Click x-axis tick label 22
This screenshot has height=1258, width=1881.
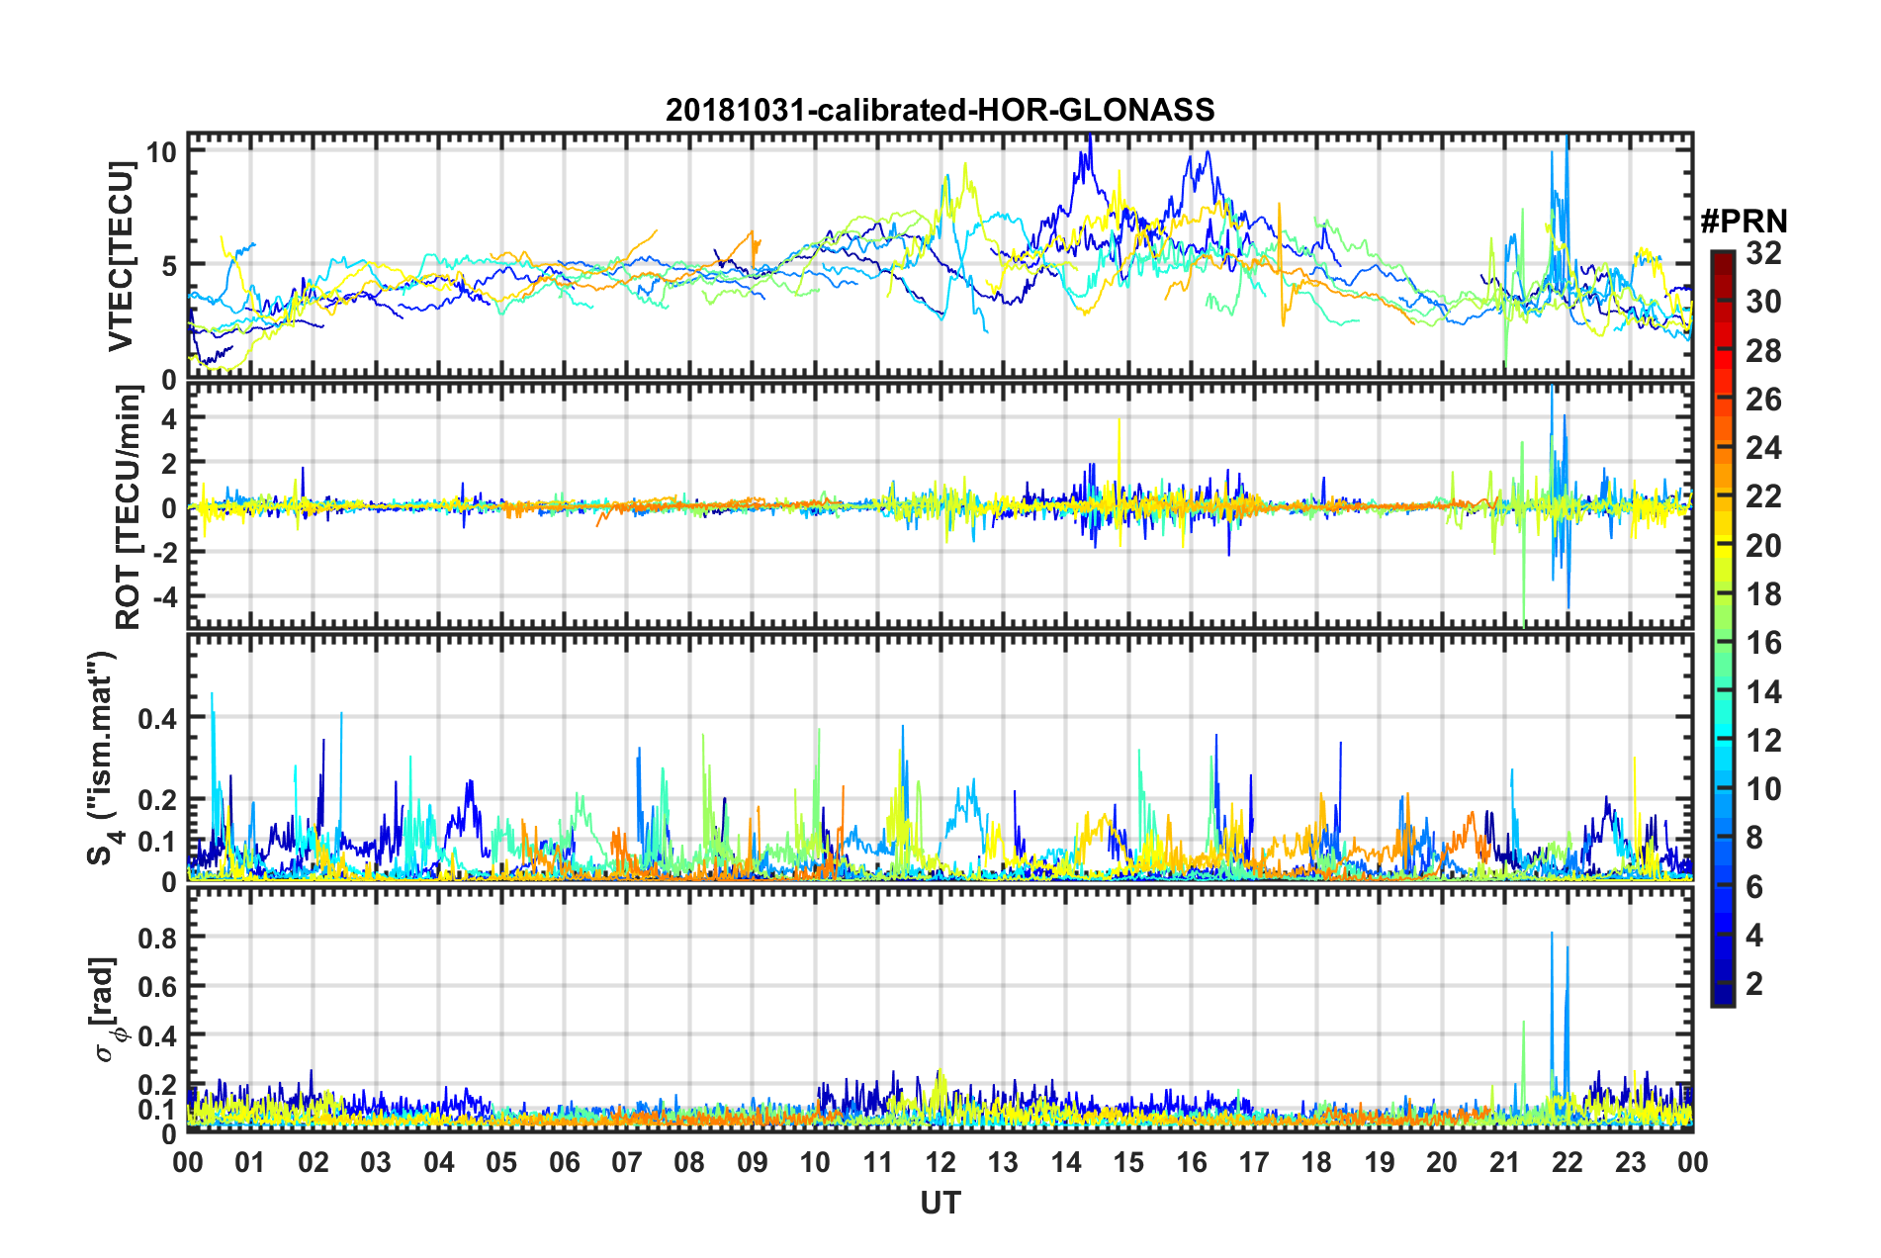coord(1567,1162)
